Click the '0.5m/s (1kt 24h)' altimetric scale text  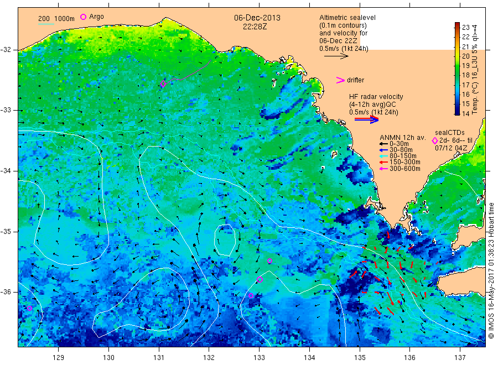click(x=344, y=49)
